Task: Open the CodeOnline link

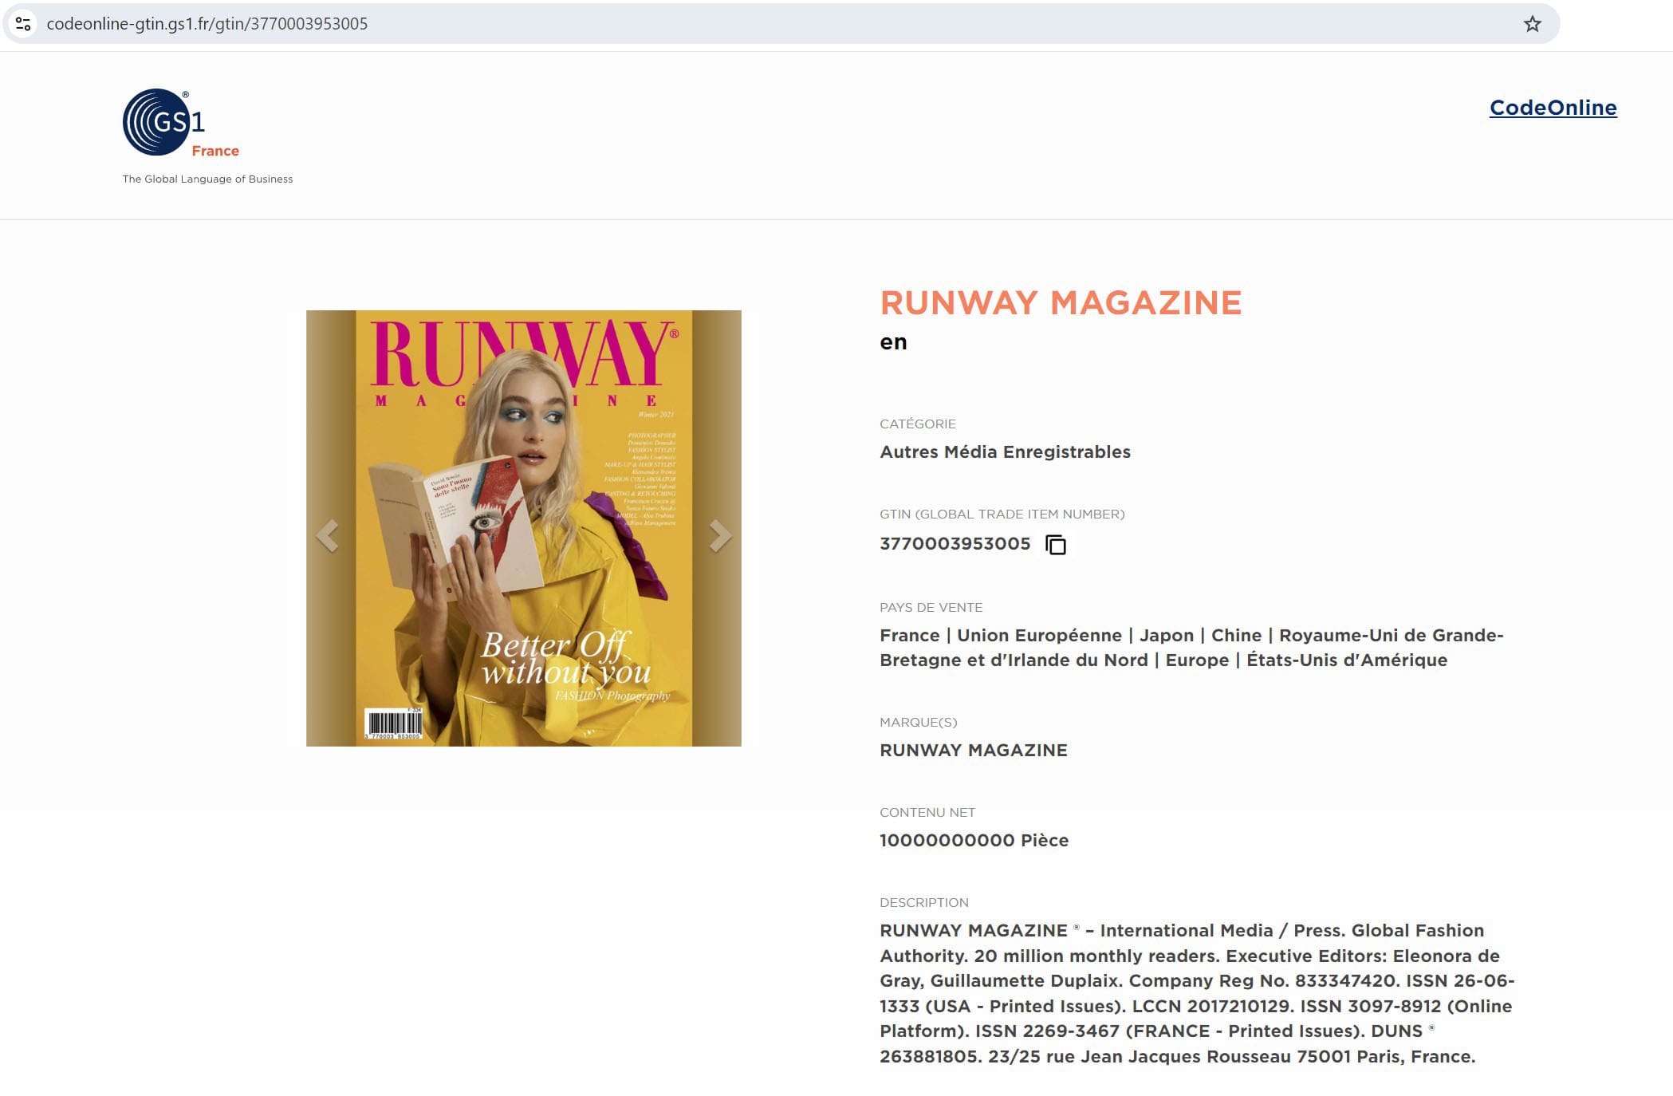Action: [1553, 108]
